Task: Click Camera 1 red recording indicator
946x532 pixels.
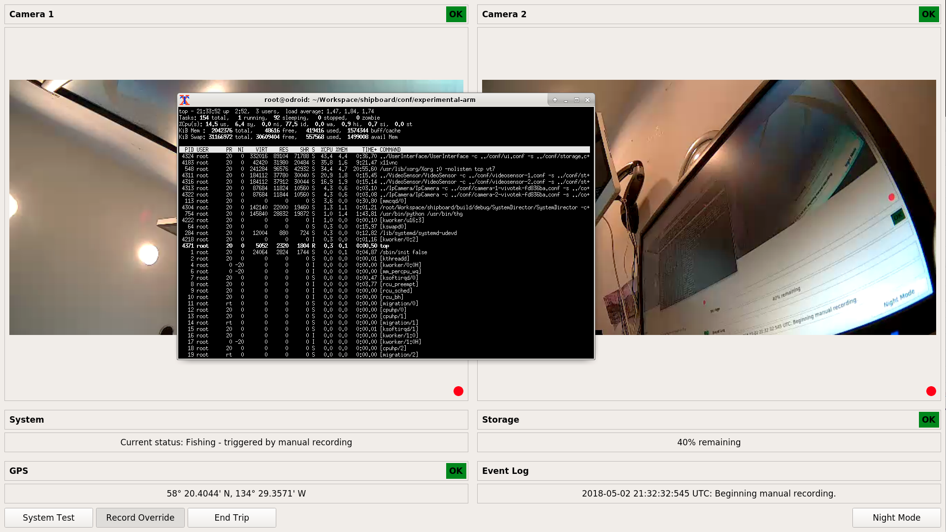Action: pos(458,391)
